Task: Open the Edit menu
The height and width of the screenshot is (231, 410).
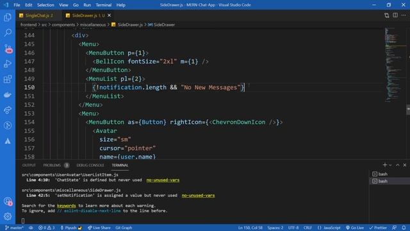Action: coord(28,5)
